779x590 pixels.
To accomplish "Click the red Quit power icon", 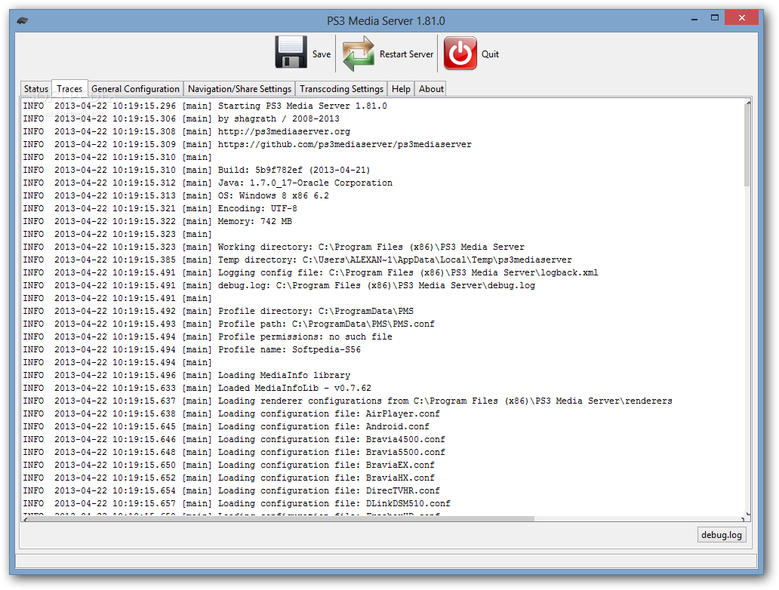I will click(460, 53).
